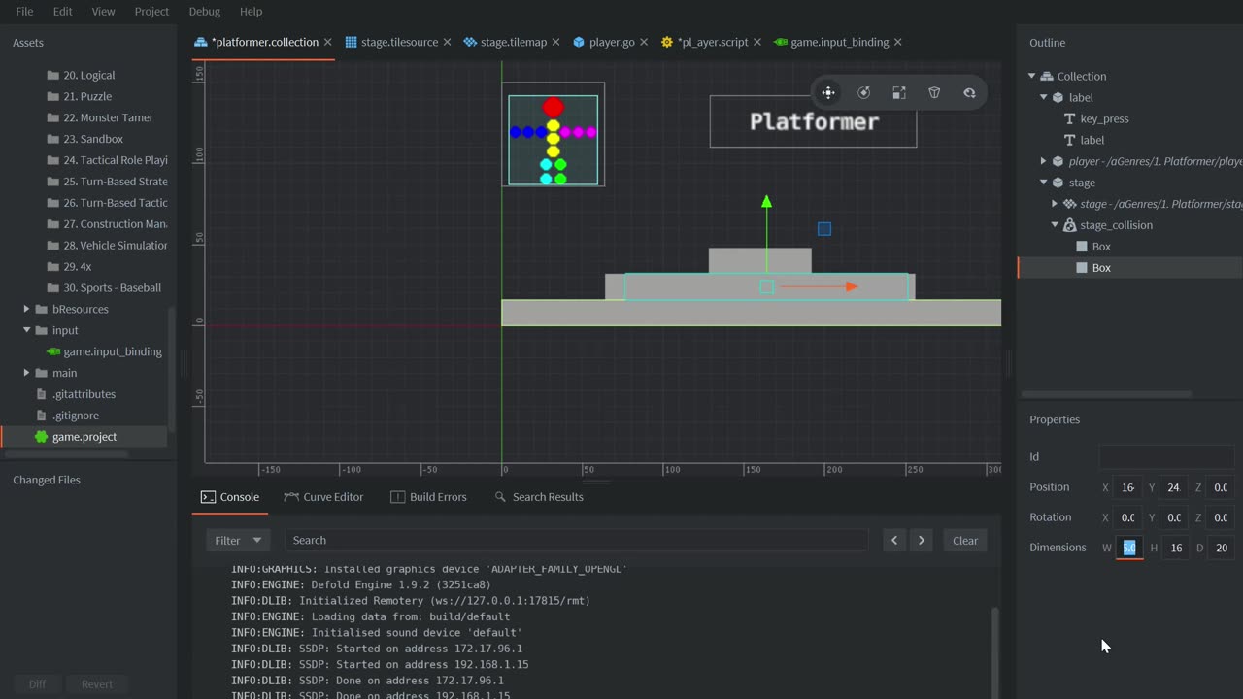This screenshot has width=1243, height=699.
Task: Click the console Search field
Action: (576, 541)
